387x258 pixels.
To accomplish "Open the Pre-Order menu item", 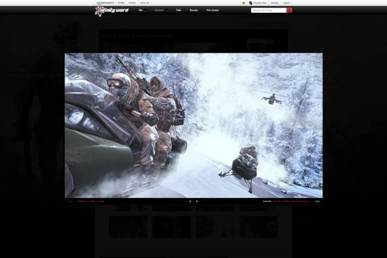I will pos(213,10).
